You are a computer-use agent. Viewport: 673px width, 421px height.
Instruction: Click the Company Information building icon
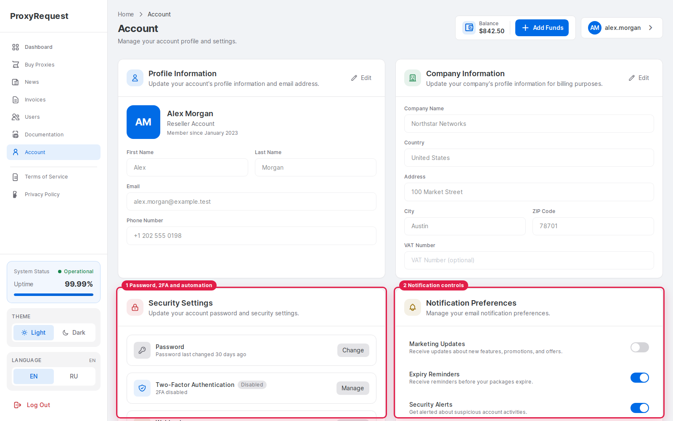[x=413, y=78]
